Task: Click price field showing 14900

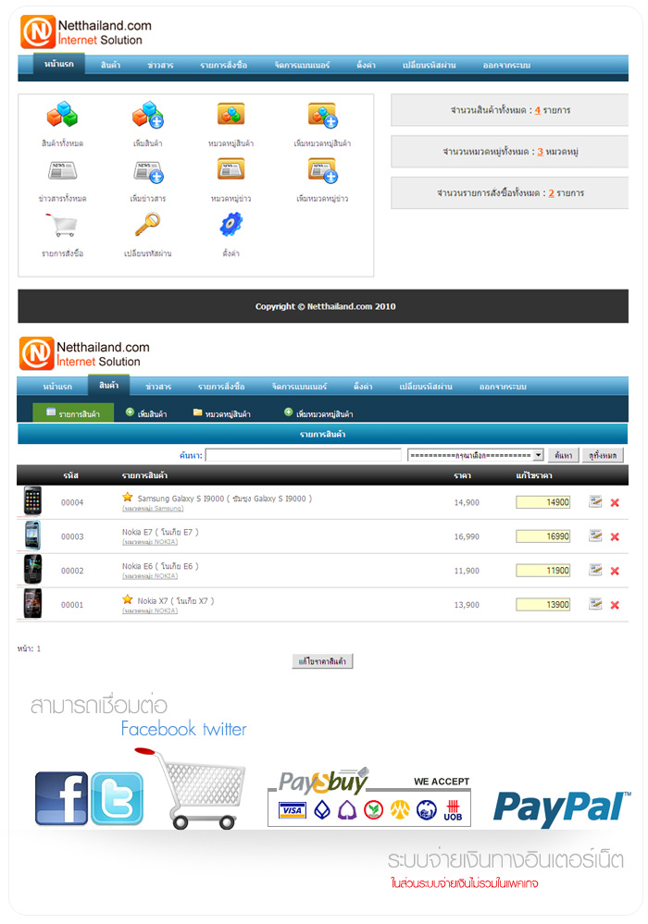Action: point(543,502)
